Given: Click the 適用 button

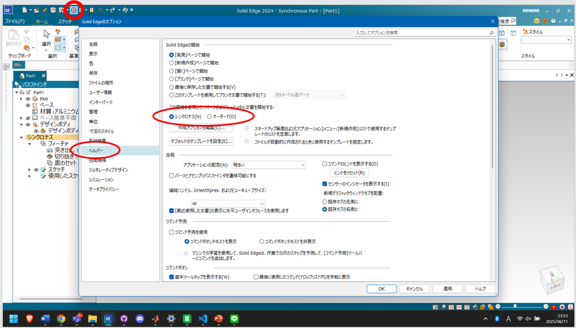Looking at the screenshot, I should tap(447, 288).
